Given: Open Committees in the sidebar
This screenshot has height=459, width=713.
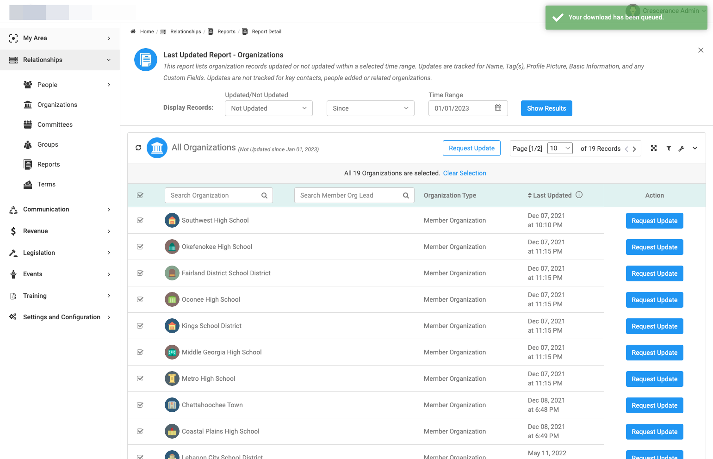Looking at the screenshot, I should (x=55, y=124).
